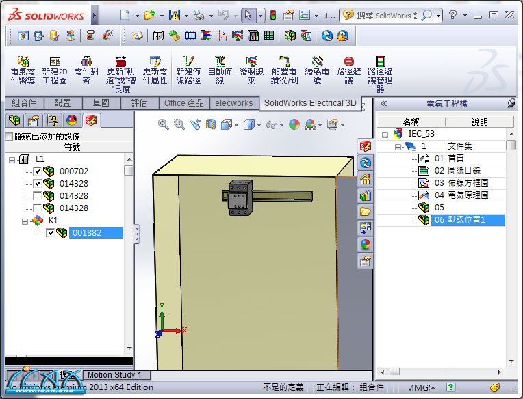523x399 pixels.
Task: Click the Zoom to Fit magnifier icon
Action: [x=163, y=124]
